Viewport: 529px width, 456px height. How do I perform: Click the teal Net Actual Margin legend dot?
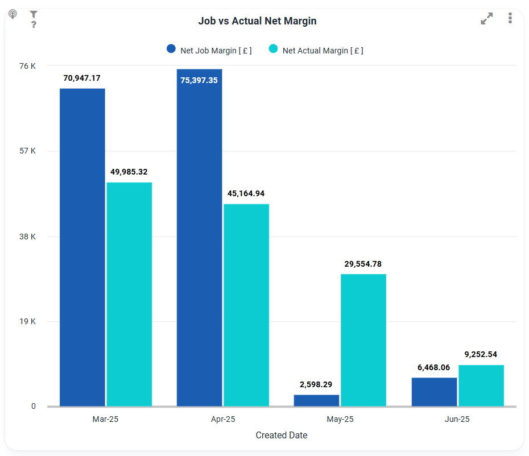pyautogui.click(x=273, y=49)
